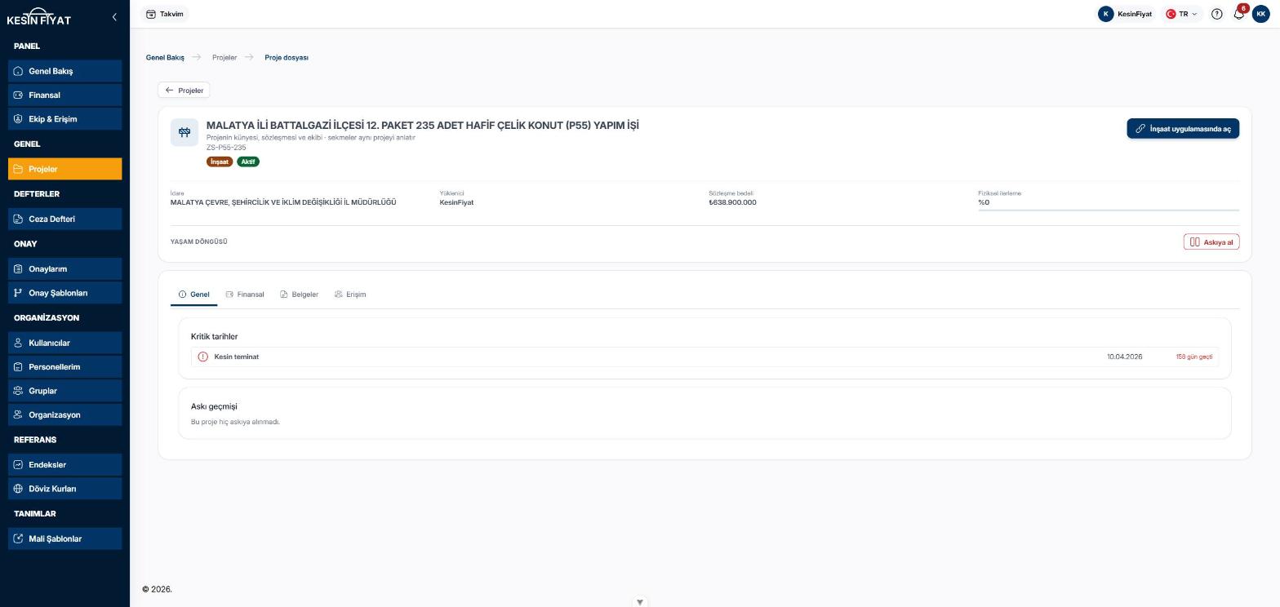Open Personellerim sidebar item
The width and height of the screenshot is (1280, 607).
(x=65, y=366)
